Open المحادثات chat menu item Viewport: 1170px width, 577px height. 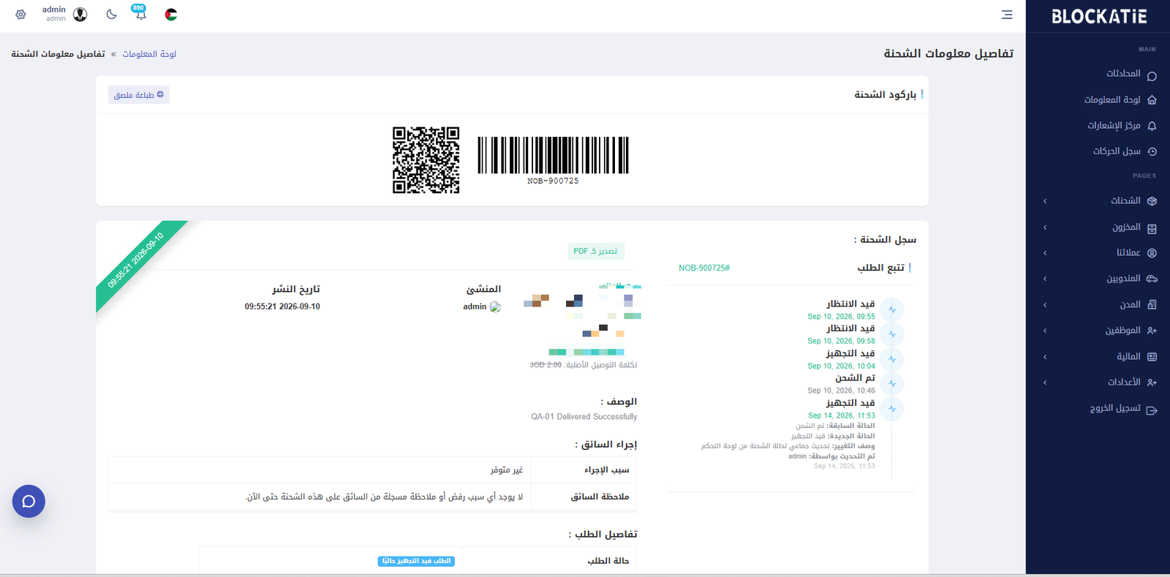coord(1123,74)
